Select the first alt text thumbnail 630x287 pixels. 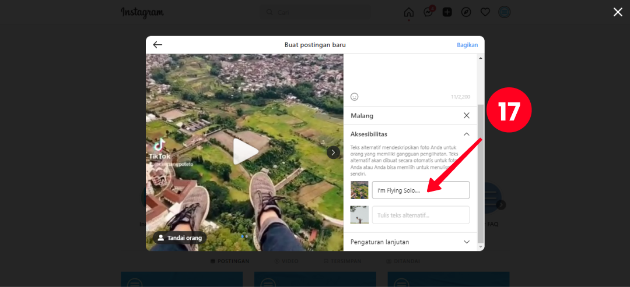pos(359,190)
